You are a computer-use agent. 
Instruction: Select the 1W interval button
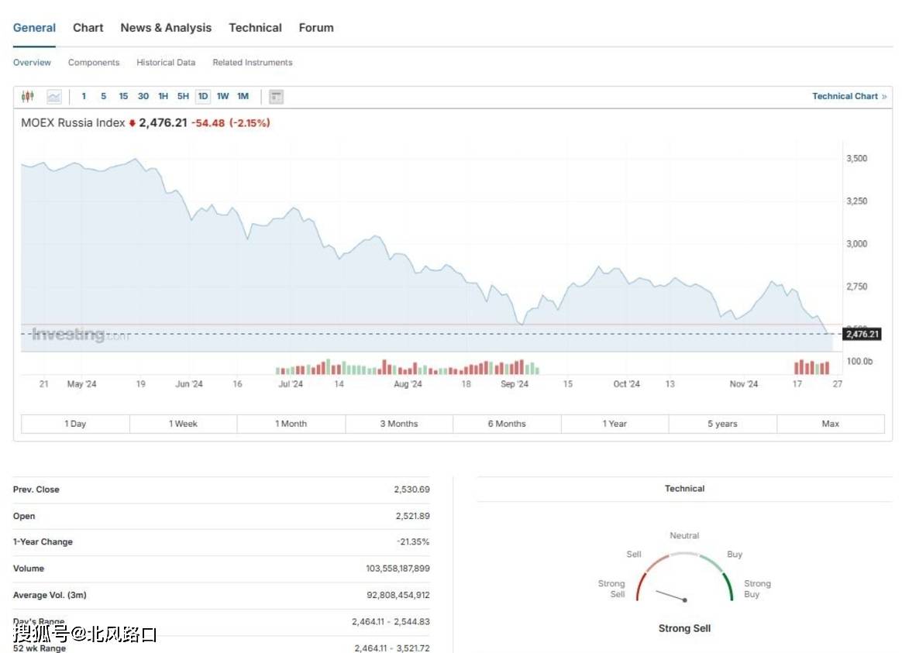[222, 97]
